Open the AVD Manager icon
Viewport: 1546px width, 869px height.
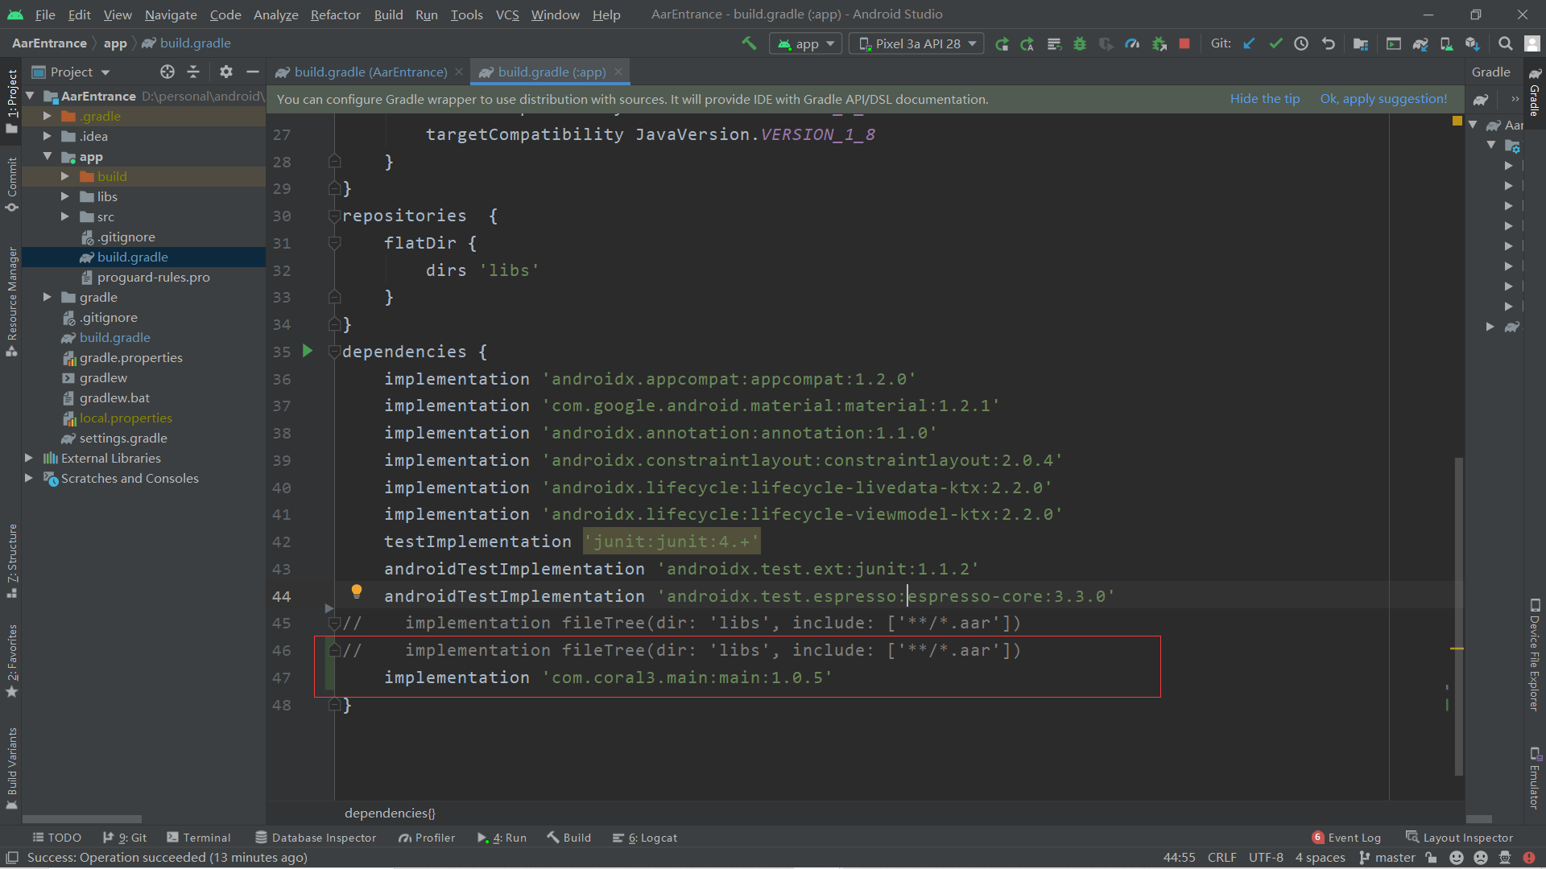1446,44
